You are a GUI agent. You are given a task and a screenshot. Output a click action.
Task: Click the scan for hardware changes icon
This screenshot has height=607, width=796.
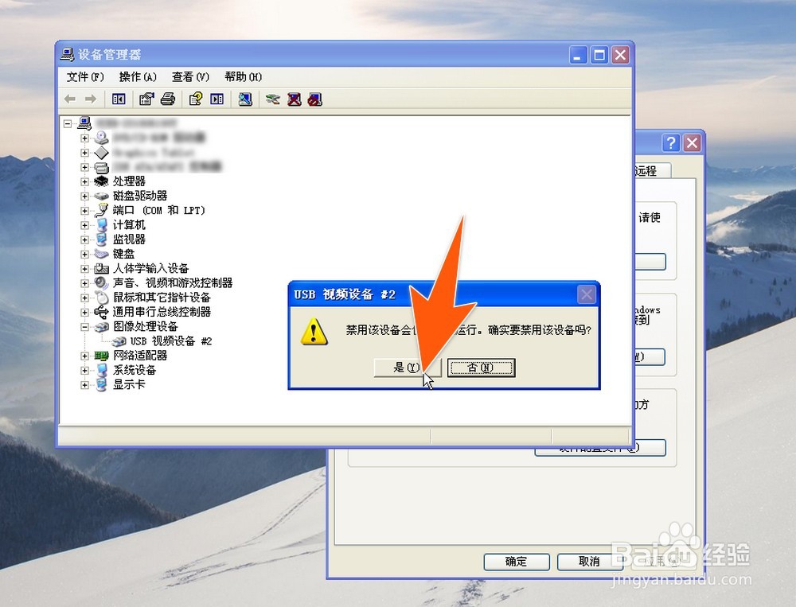245,99
